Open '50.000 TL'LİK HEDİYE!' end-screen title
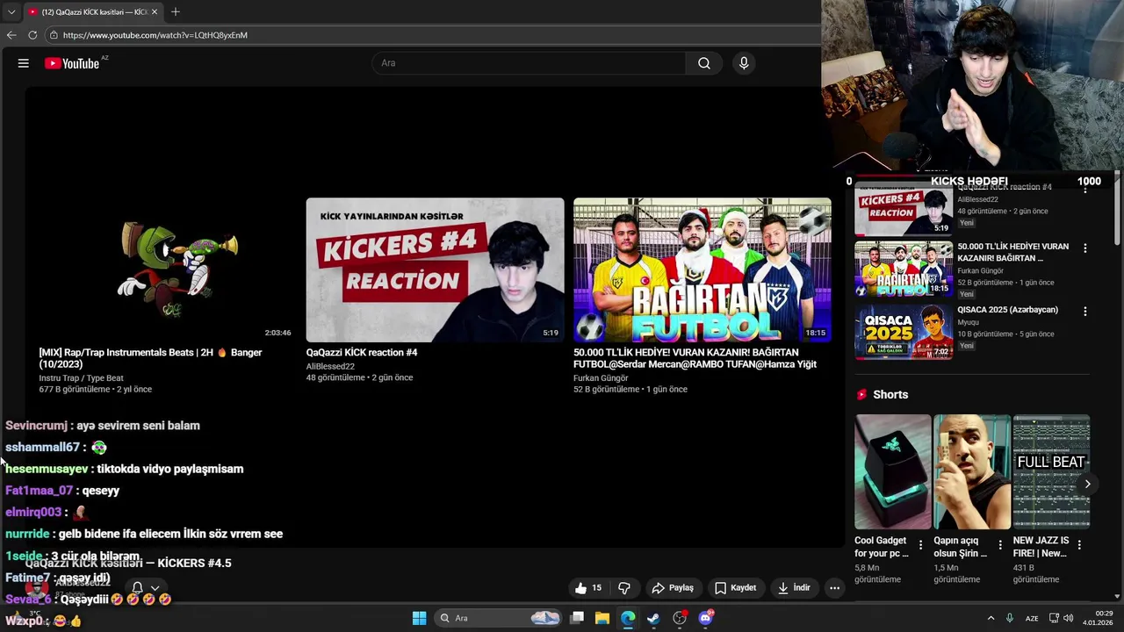 pos(695,358)
